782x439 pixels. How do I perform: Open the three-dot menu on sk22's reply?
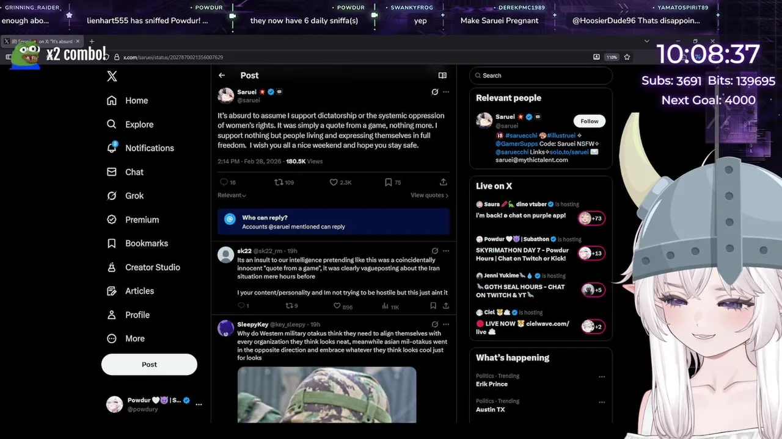coord(446,251)
